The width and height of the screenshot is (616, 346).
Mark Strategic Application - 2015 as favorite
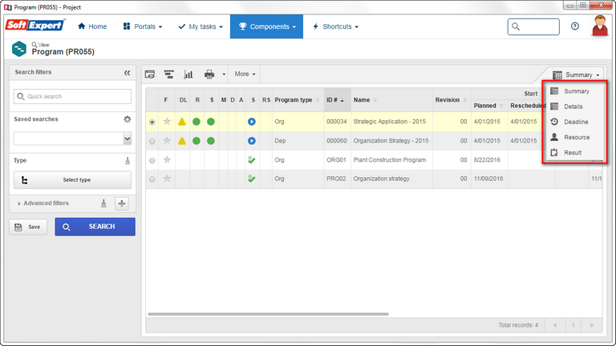pos(167,122)
